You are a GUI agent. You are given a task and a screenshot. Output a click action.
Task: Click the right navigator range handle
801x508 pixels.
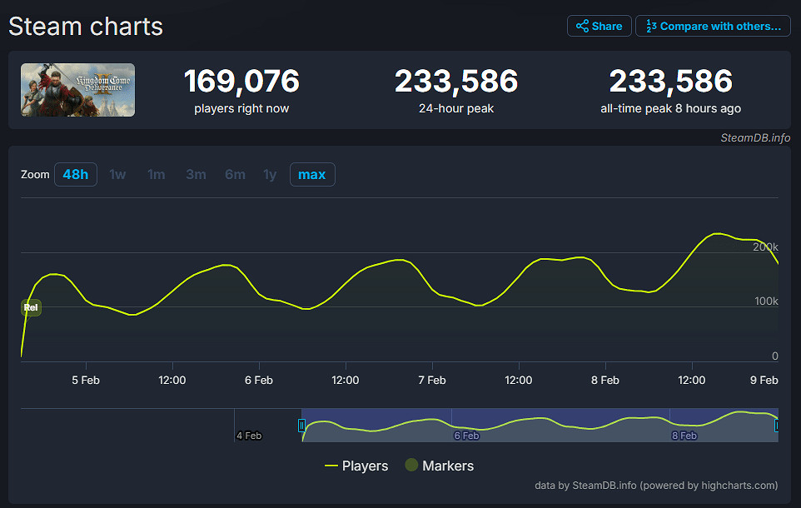click(x=777, y=426)
